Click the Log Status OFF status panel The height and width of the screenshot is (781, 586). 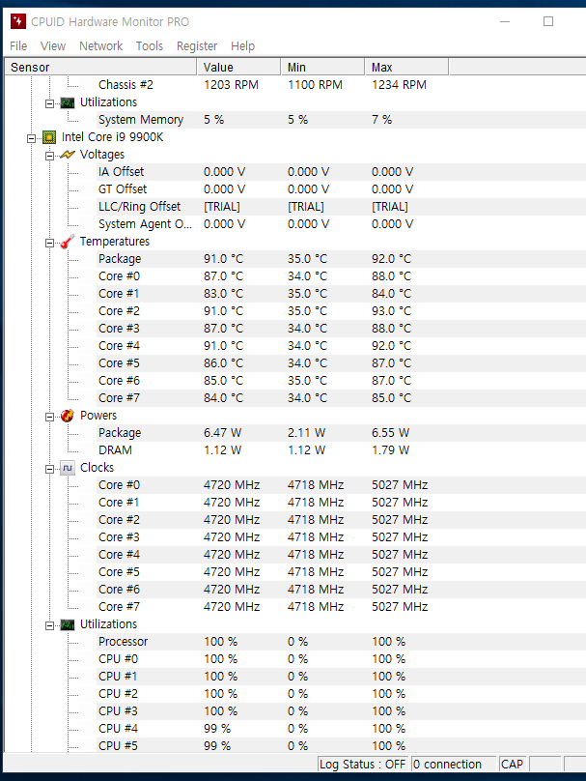(x=363, y=765)
